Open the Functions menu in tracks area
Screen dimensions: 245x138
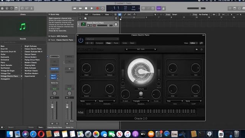(96, 15)
